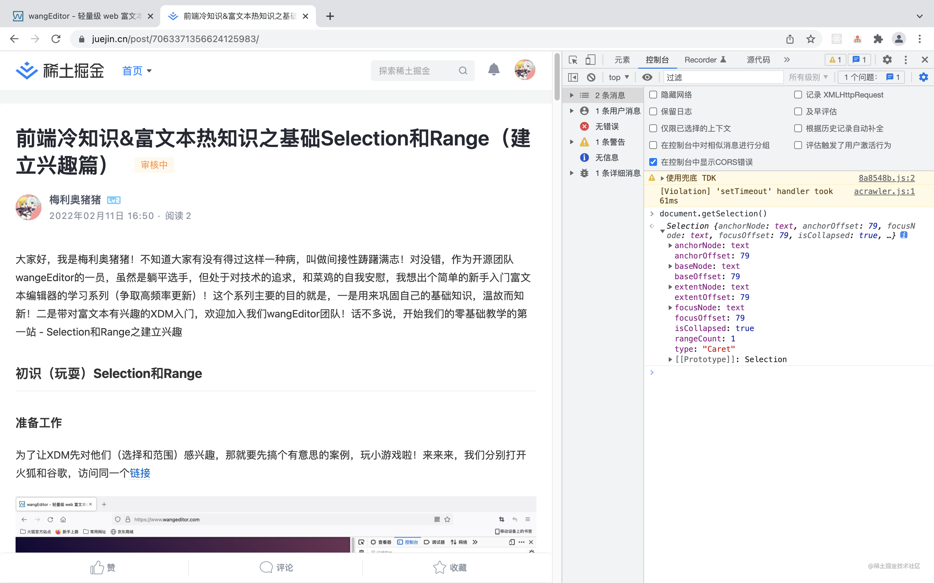This screenshot has height=583, width=934.
Task: Click author name 梅利奥猪猪
Action: (x=75, y=200)
